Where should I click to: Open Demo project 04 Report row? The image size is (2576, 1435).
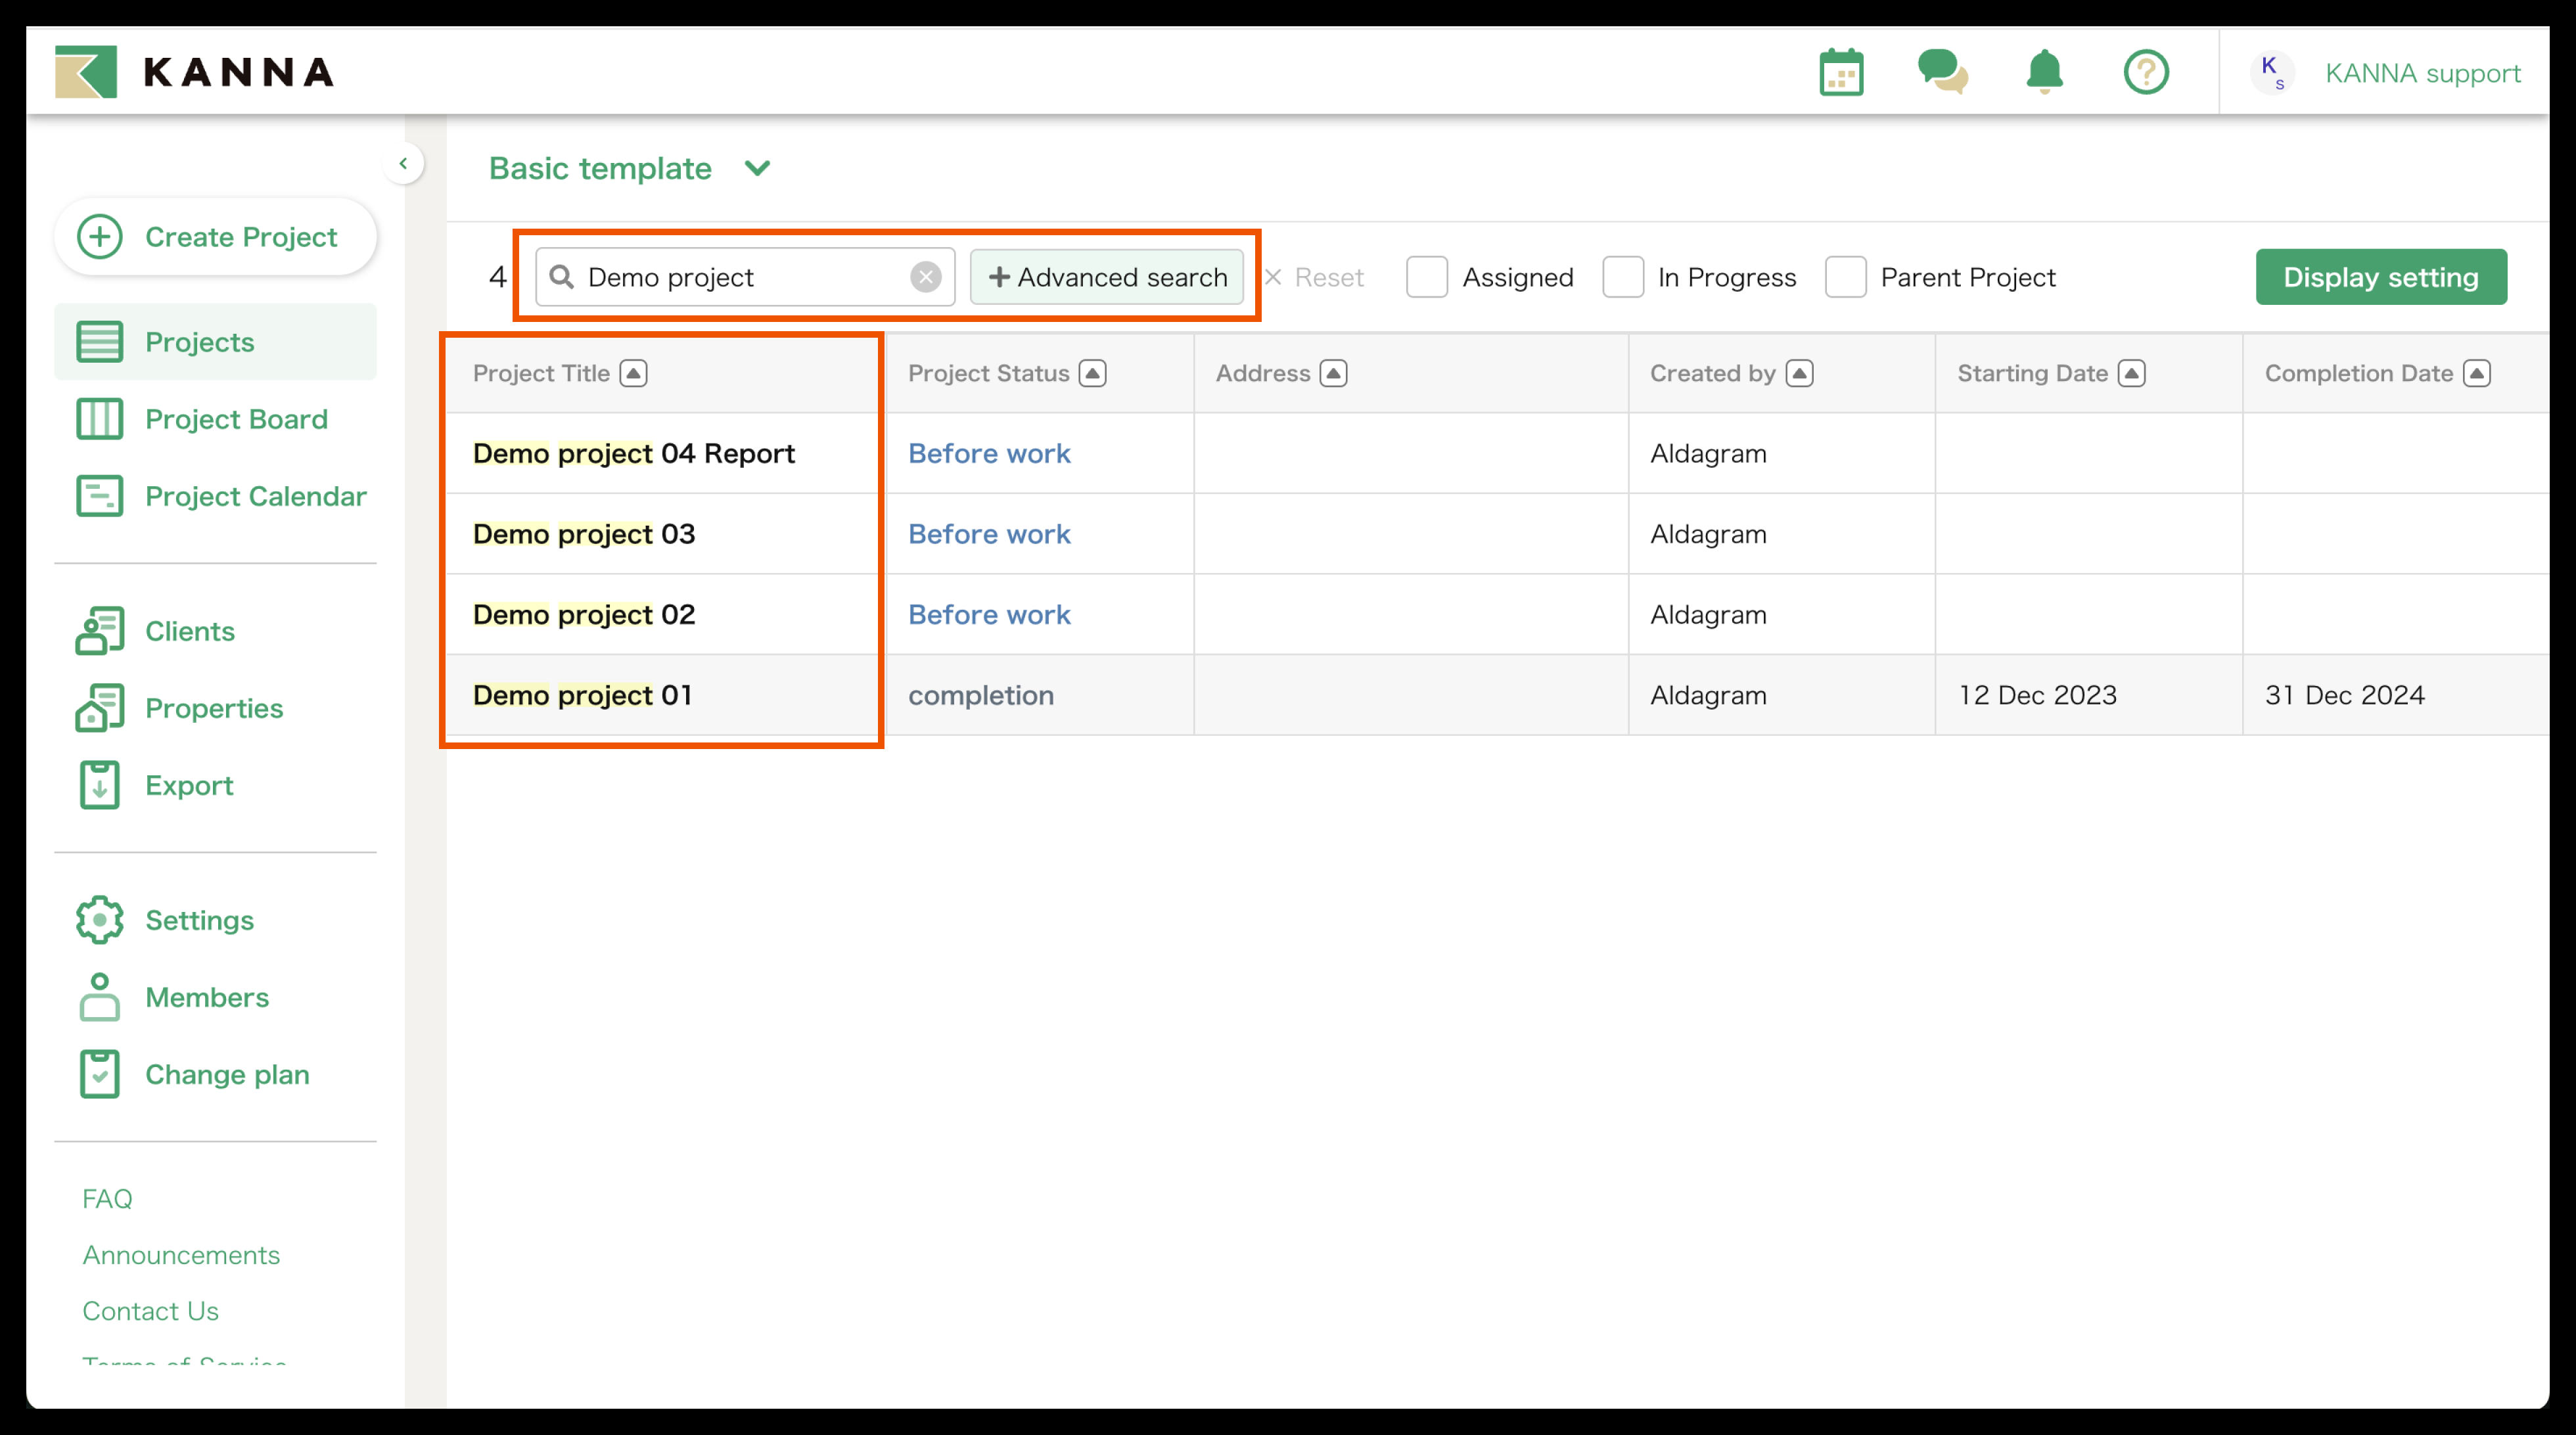pyautogui.click(x=633, y=453)
